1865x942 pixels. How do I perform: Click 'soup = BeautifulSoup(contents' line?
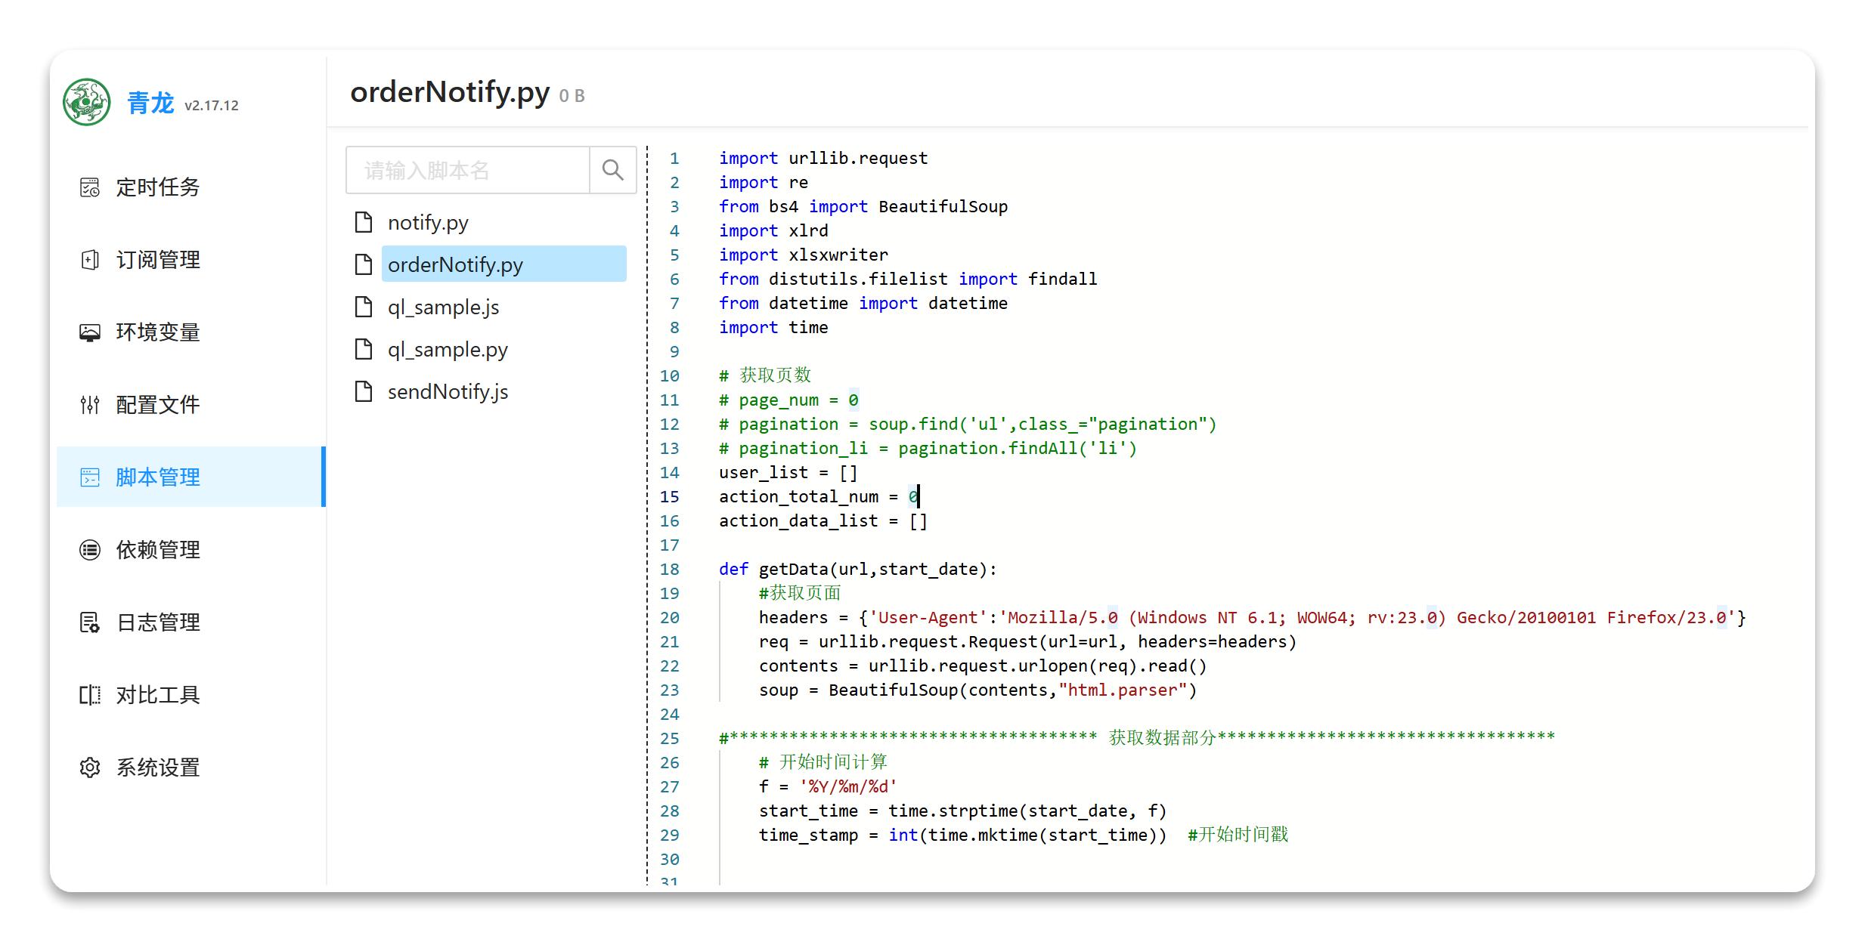coord(978,690)
